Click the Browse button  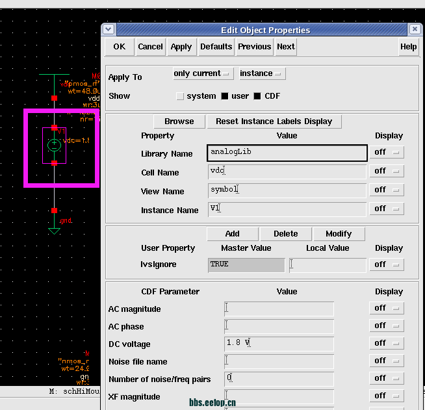tap(179, 122)
